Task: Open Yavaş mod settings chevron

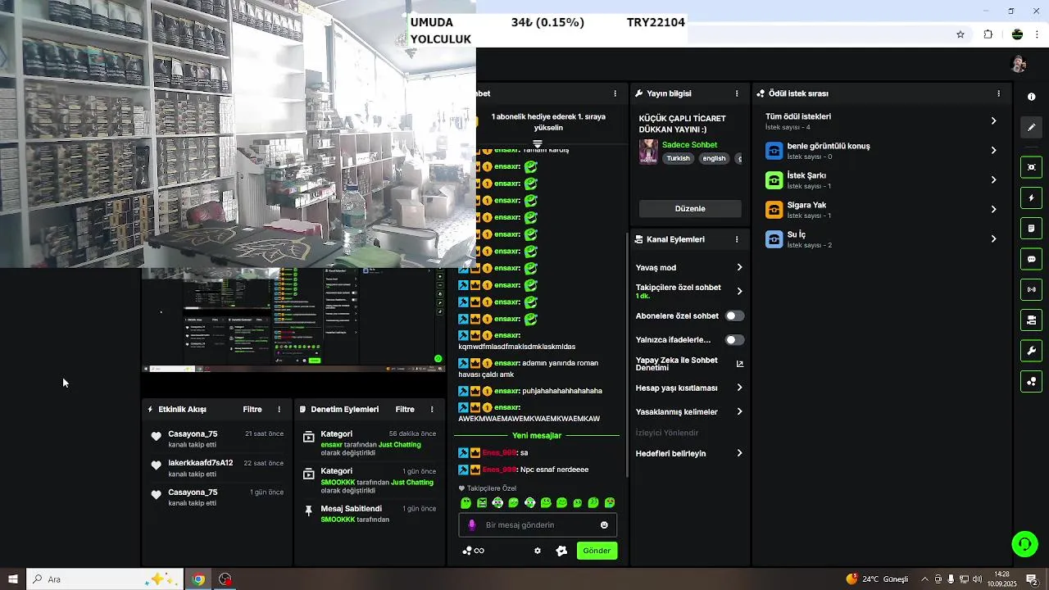Action: tap(739, 267)
